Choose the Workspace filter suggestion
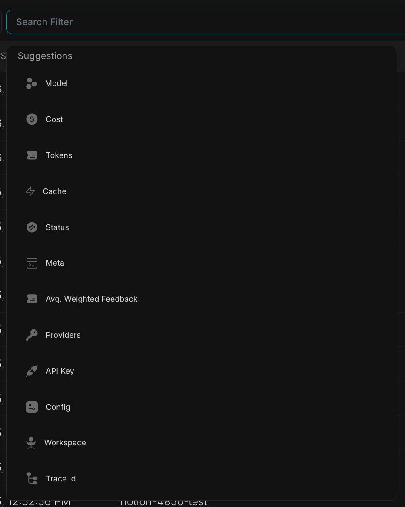Viewport: 405px width, 507px height. pos(201,443)
